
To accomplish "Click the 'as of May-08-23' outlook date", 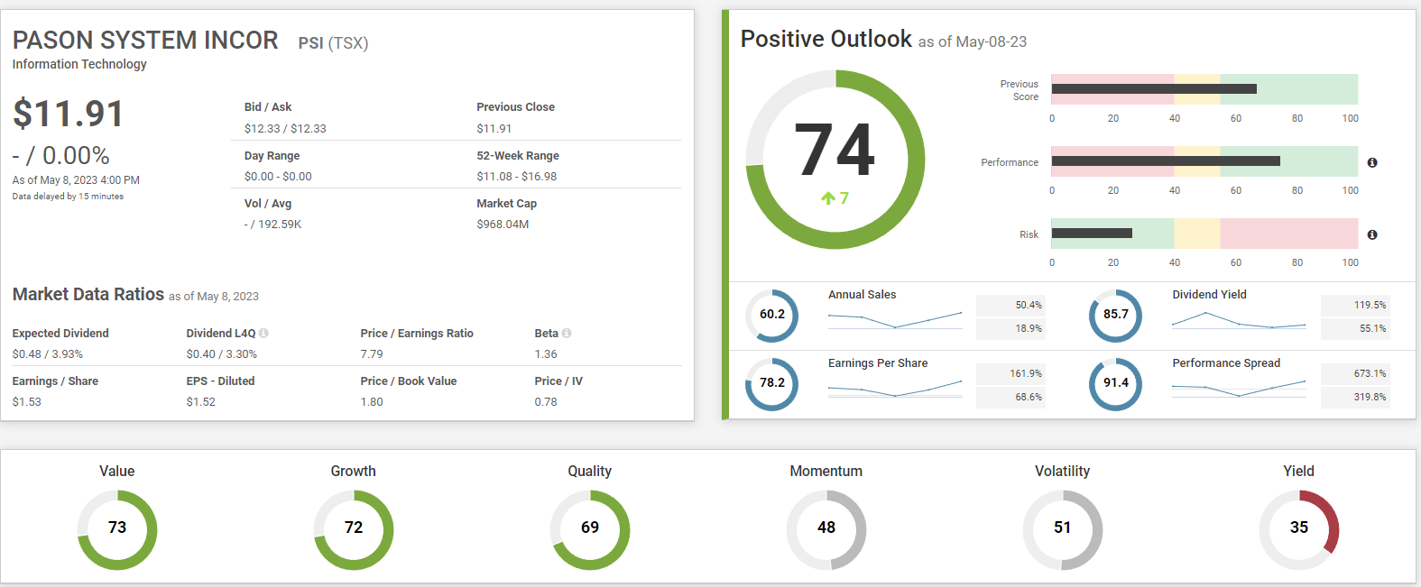I will click(x=973, y=42).
